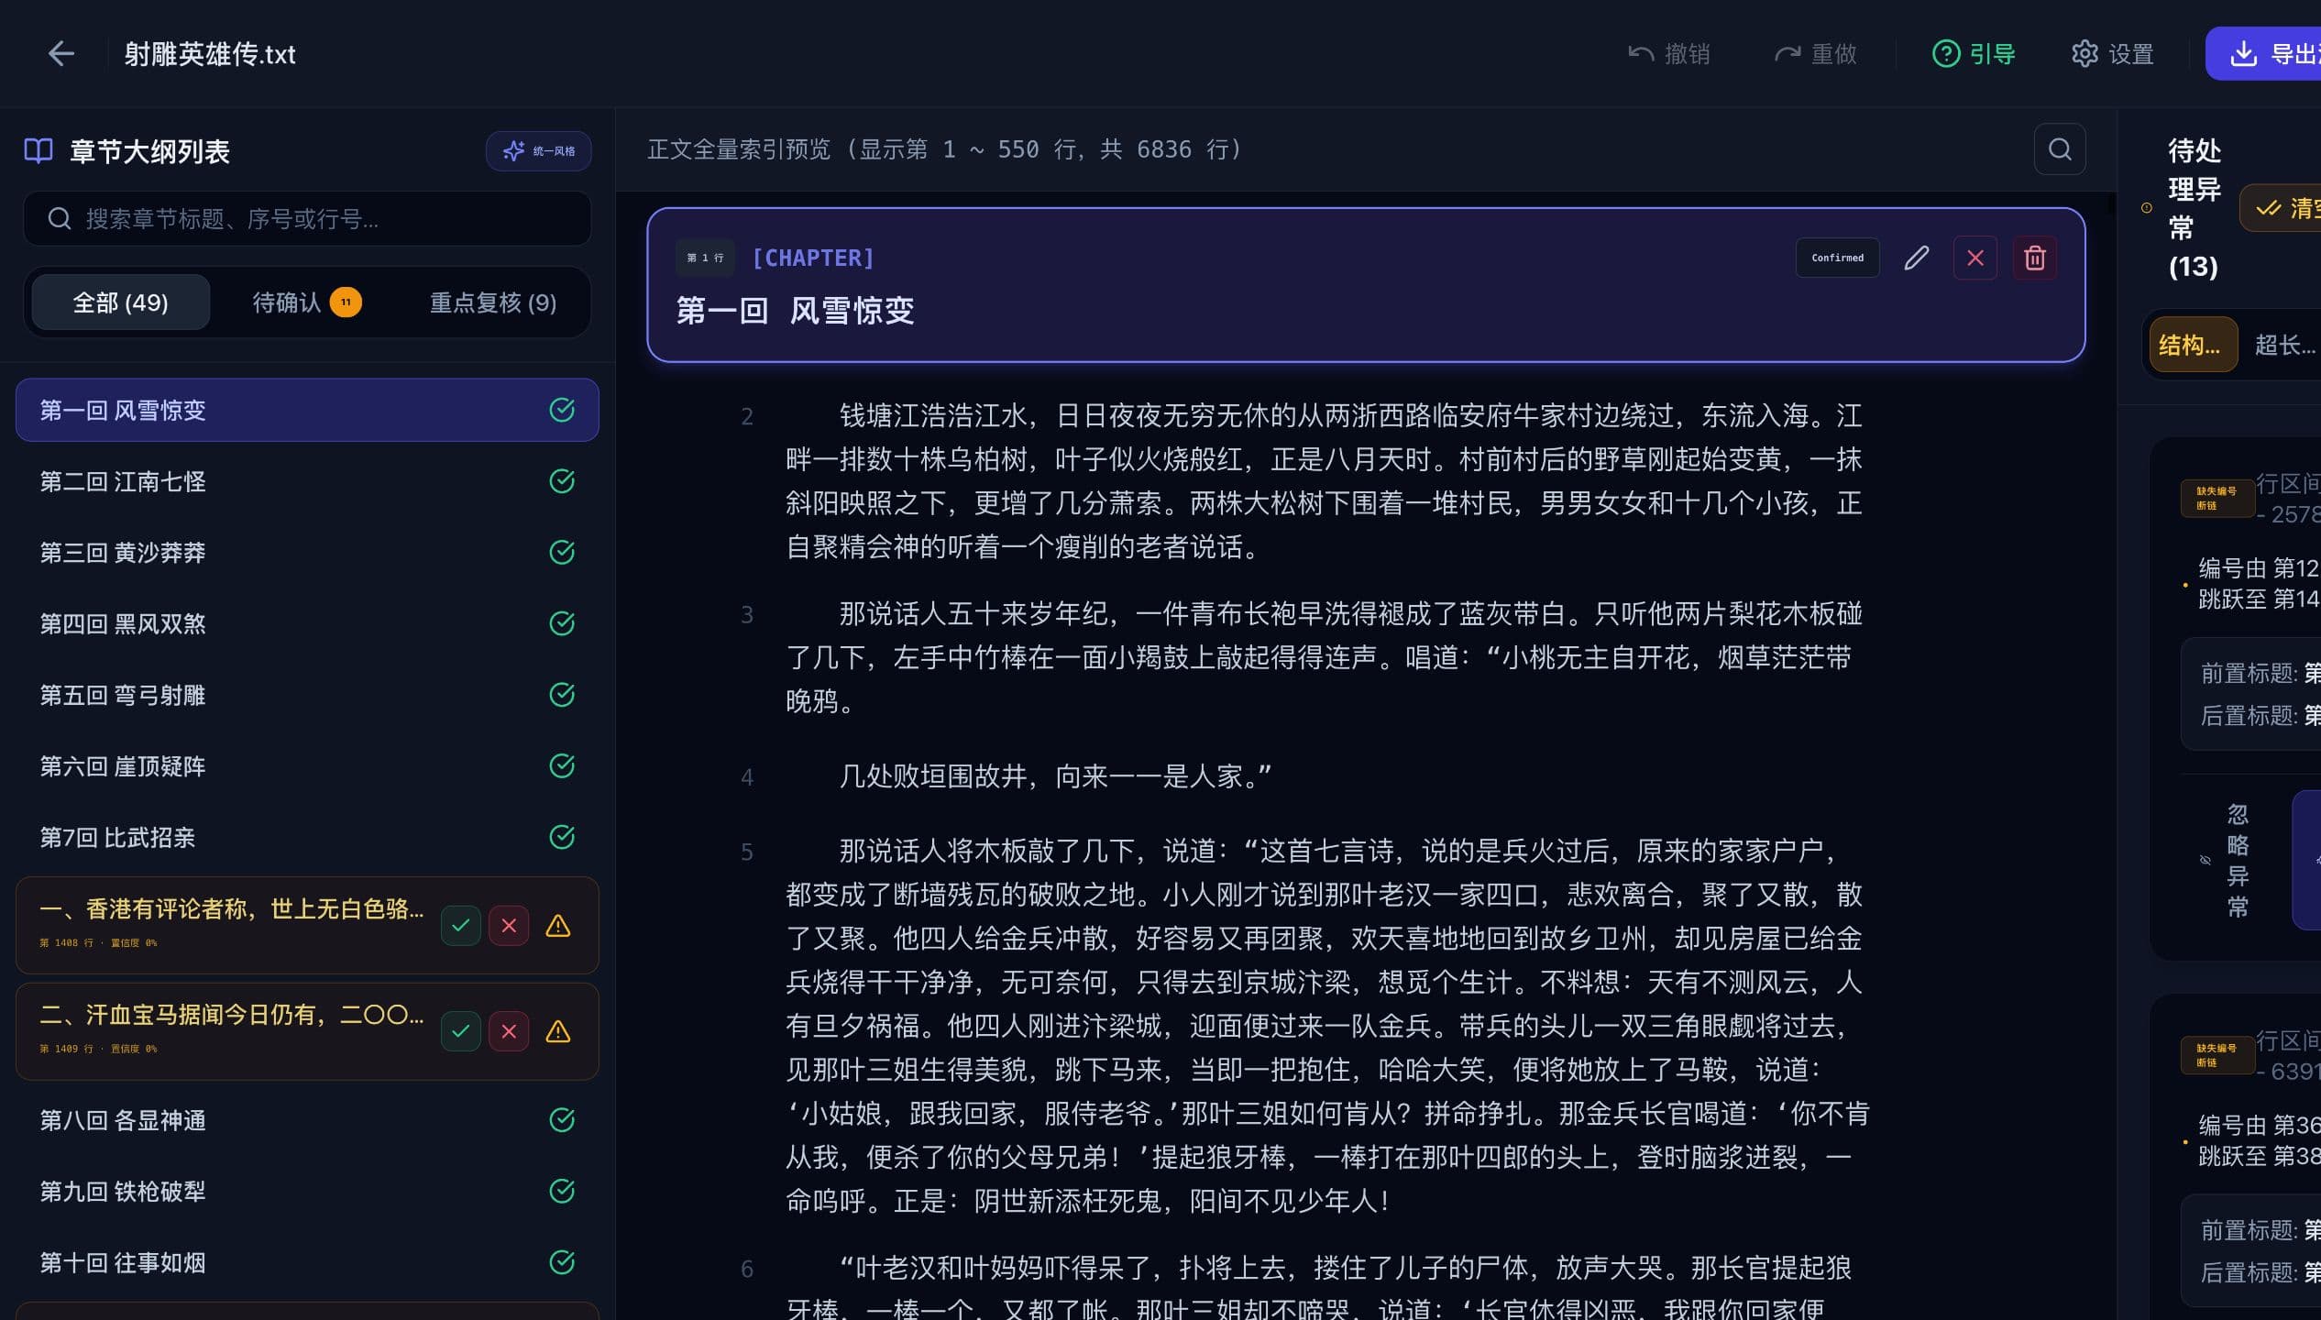Screen dimensions: 2321x1320
Task: Reject the 二、汗血宝马据闻 pending item
Action: tap(509, 1031)
